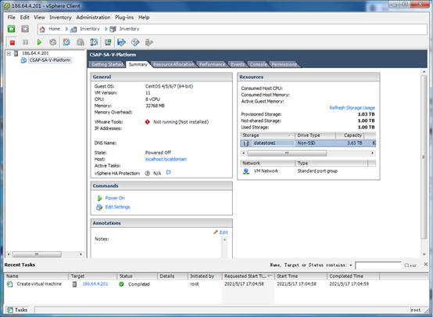This screenshot has width=433, height=317.
Task: Click the datastore1 storage icon
Action: click(246, 143)
